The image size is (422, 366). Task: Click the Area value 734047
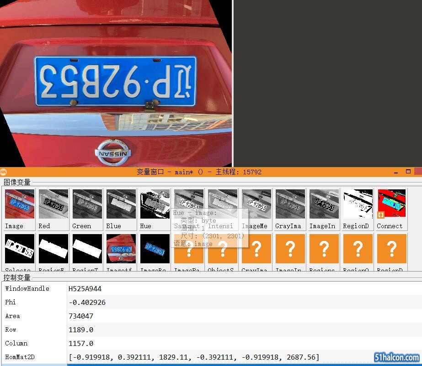click(x=81, y=316)
